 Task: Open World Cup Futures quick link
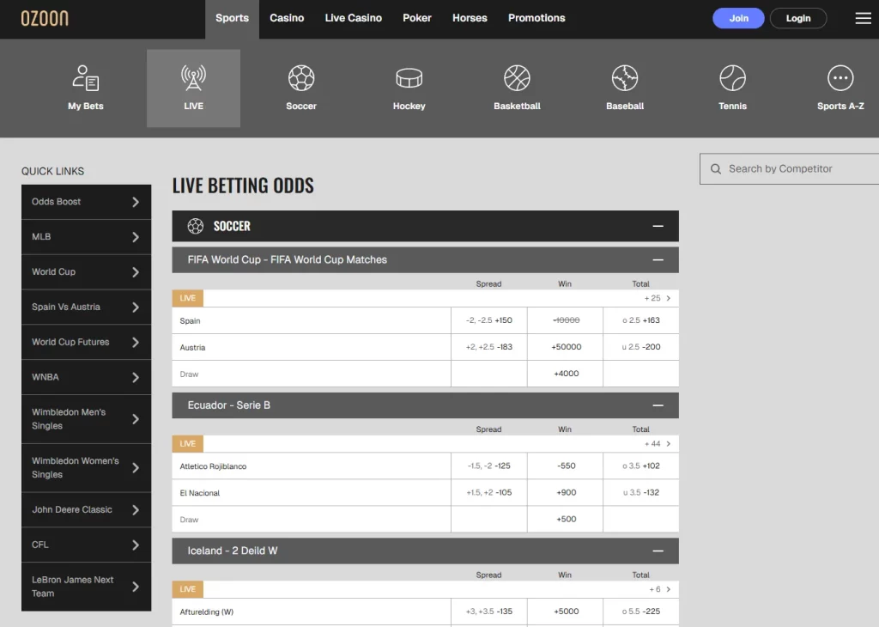pos(87,342)
